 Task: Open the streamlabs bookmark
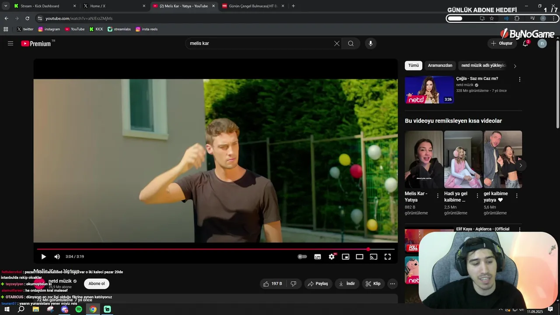(119, 29)
